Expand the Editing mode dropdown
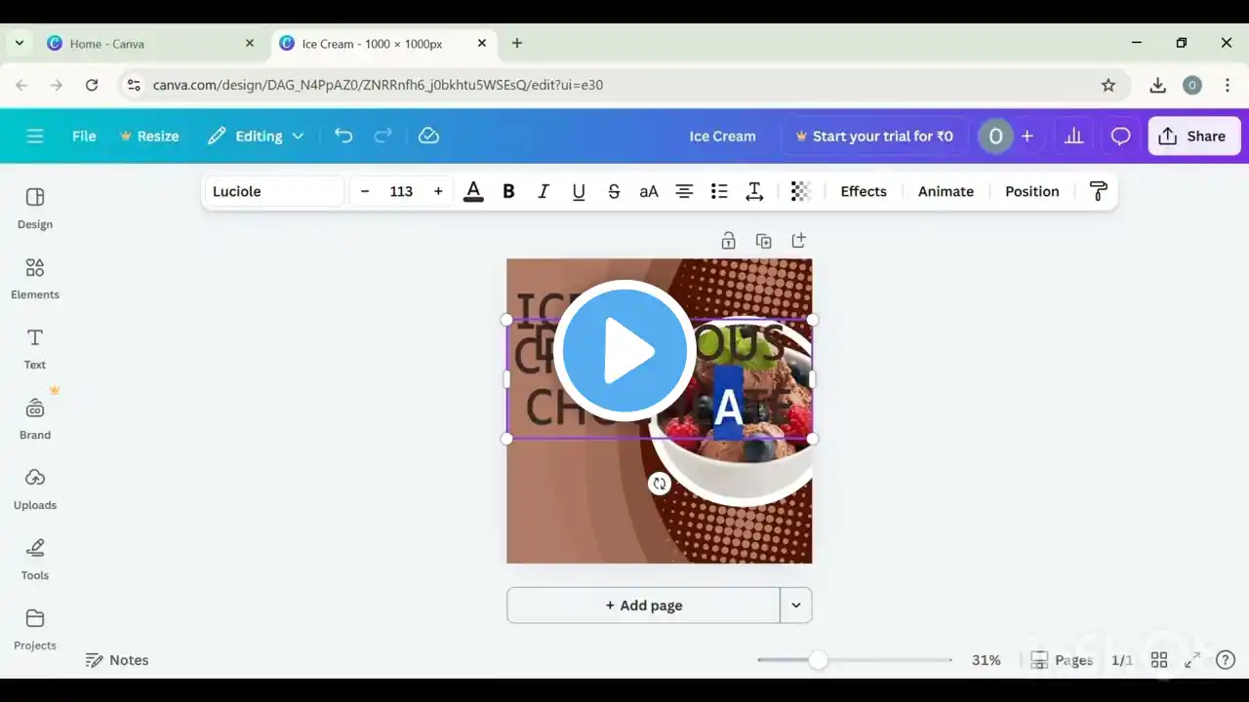1249x702 pixels. point(256,136)
